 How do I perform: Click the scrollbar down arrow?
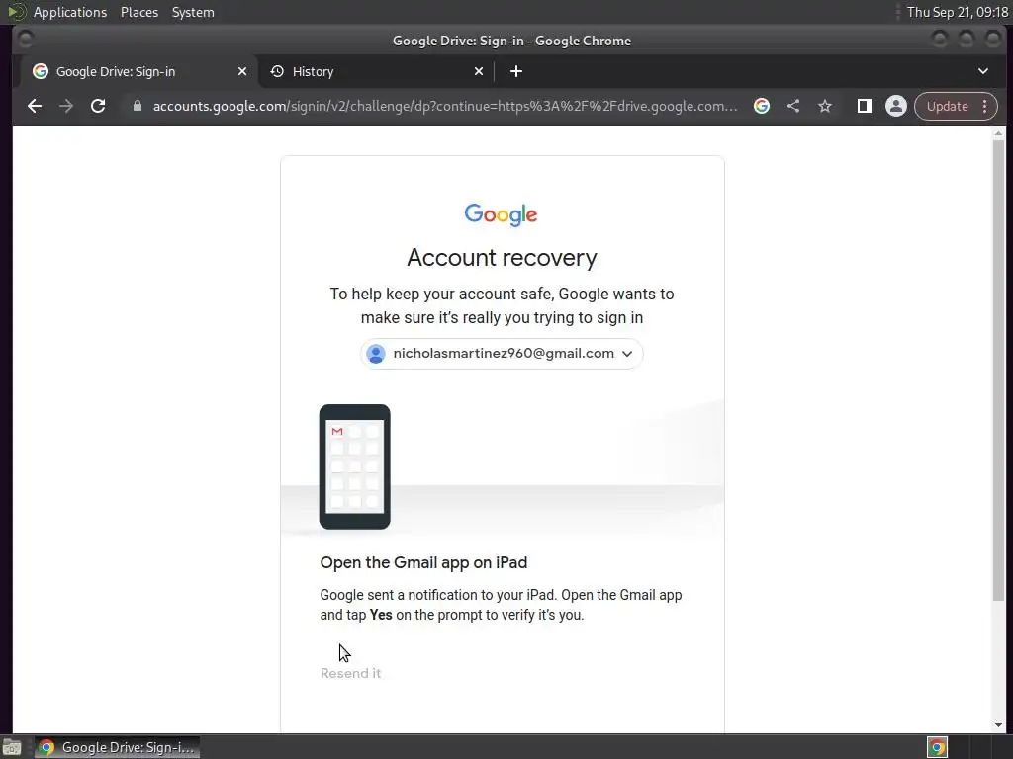[x=999, y=725]
